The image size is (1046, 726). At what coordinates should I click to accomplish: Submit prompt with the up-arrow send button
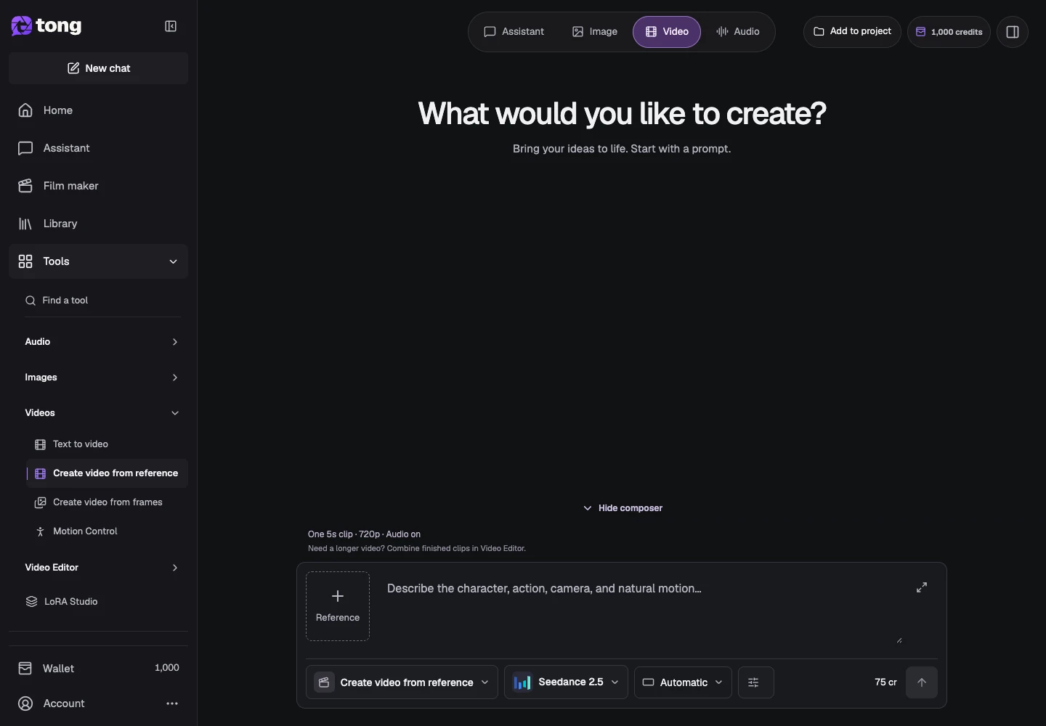click(x=922, y=682)
